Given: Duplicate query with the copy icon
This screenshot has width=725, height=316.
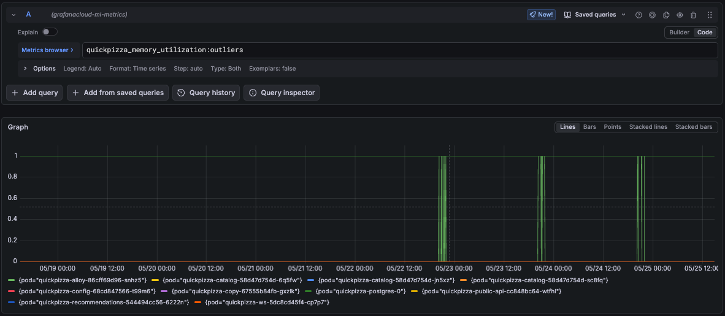Looking at the screenshot, I should (666, 15).
